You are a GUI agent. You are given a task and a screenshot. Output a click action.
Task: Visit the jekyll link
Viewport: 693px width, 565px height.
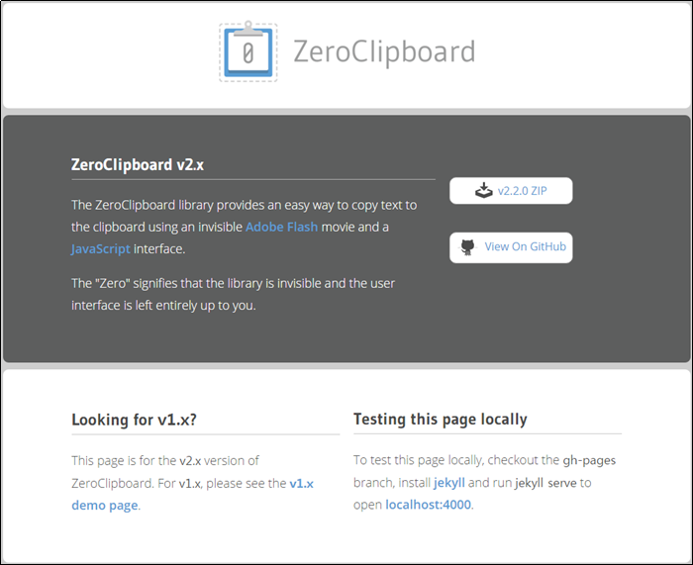pyautogui.click(x=449, y=483)
